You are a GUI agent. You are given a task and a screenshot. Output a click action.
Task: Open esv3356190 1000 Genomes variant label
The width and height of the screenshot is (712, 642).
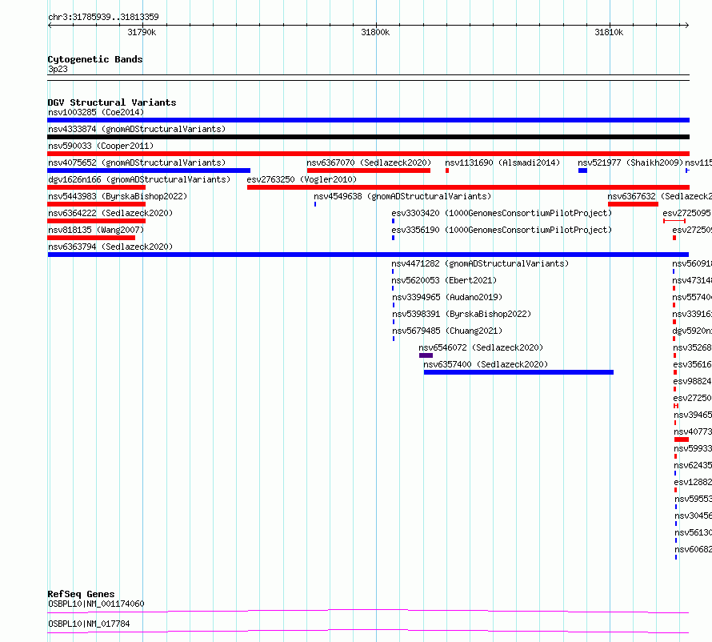(x=502, y=230)
